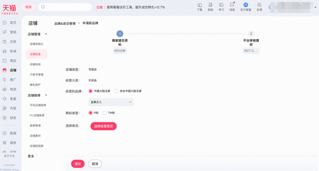Switch to the 常用 tab
The height and width of the screenshot is (171, 319).
28,7
